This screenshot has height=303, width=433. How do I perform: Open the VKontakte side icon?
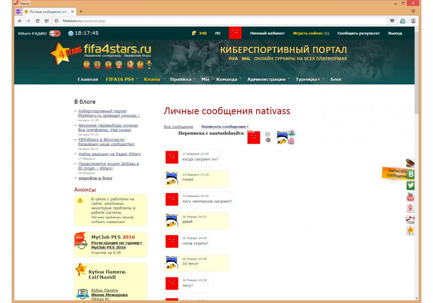(x=410, y=174)
